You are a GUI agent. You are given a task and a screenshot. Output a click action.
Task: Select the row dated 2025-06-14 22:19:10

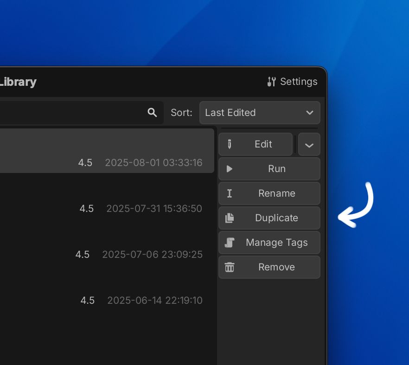(107, 288)
